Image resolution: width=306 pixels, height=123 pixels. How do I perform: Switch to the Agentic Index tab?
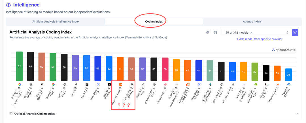[252, 21]
